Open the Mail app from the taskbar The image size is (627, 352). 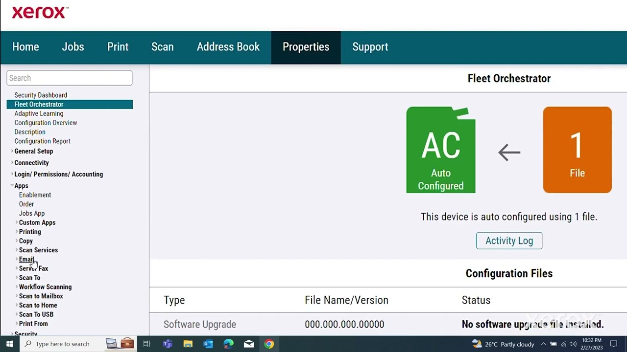tap(249, 344)
